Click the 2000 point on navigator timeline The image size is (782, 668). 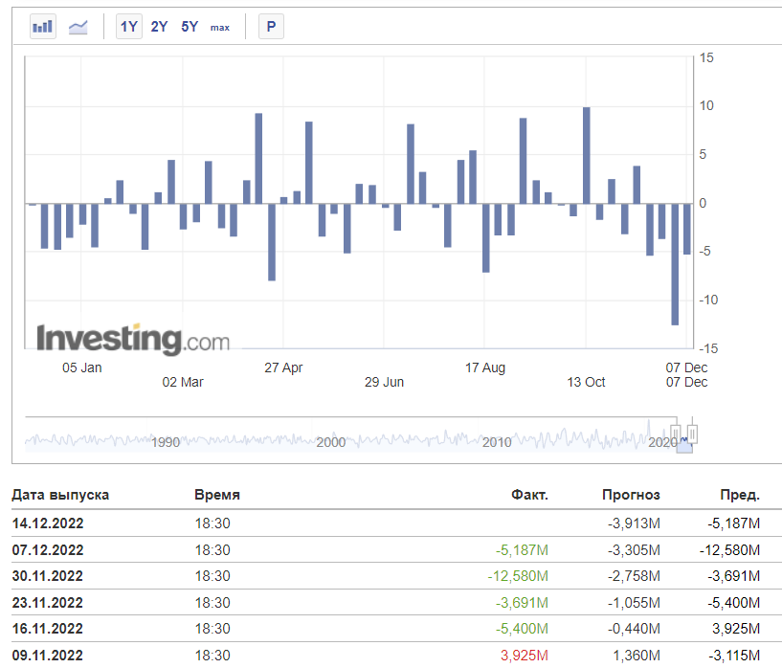tap(330, 442)
